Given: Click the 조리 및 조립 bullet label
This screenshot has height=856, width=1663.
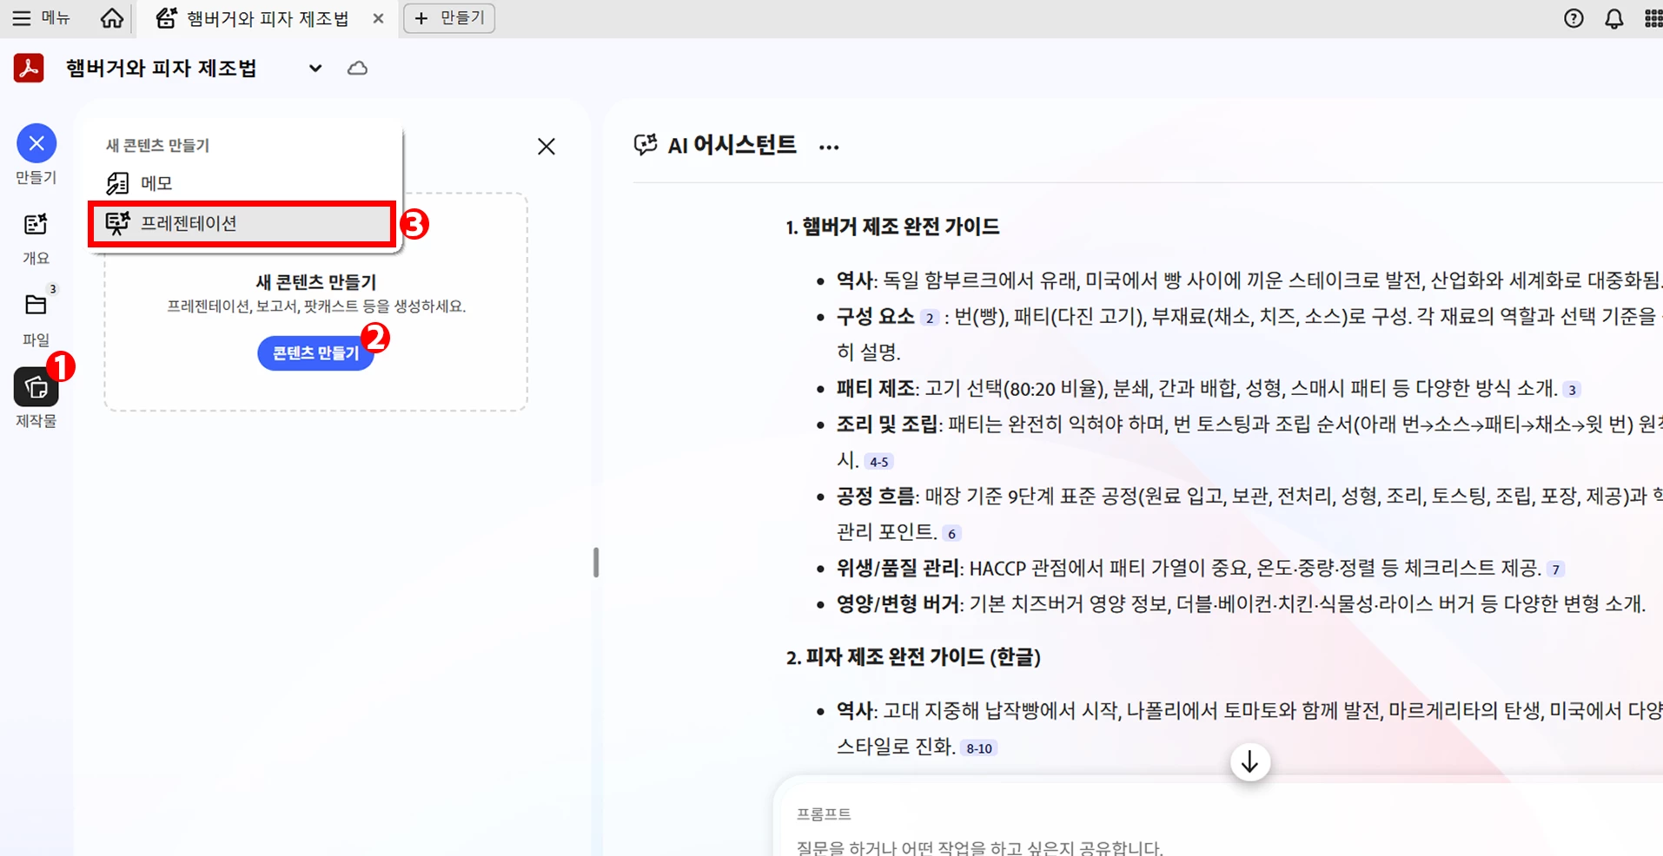Looking at the screenshot, I should click(887, 424).
